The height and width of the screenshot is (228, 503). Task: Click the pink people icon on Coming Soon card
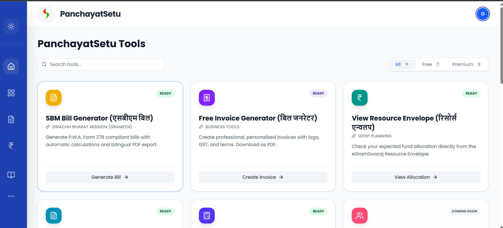pyautogui.click(x=359, y=216)
